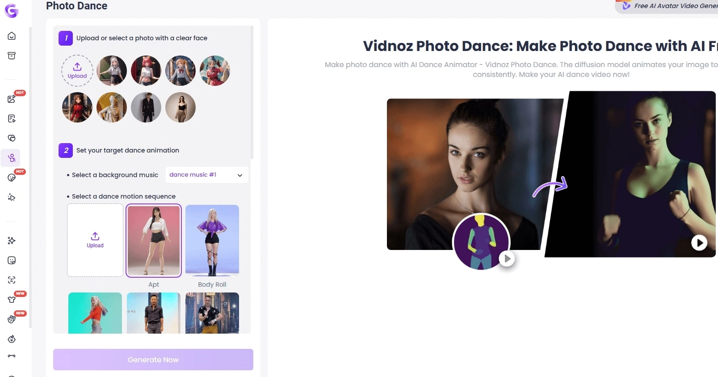Upload a custom dance motion sequence
Viewport: 718px width, 377px height.
[x=95, y=240]
